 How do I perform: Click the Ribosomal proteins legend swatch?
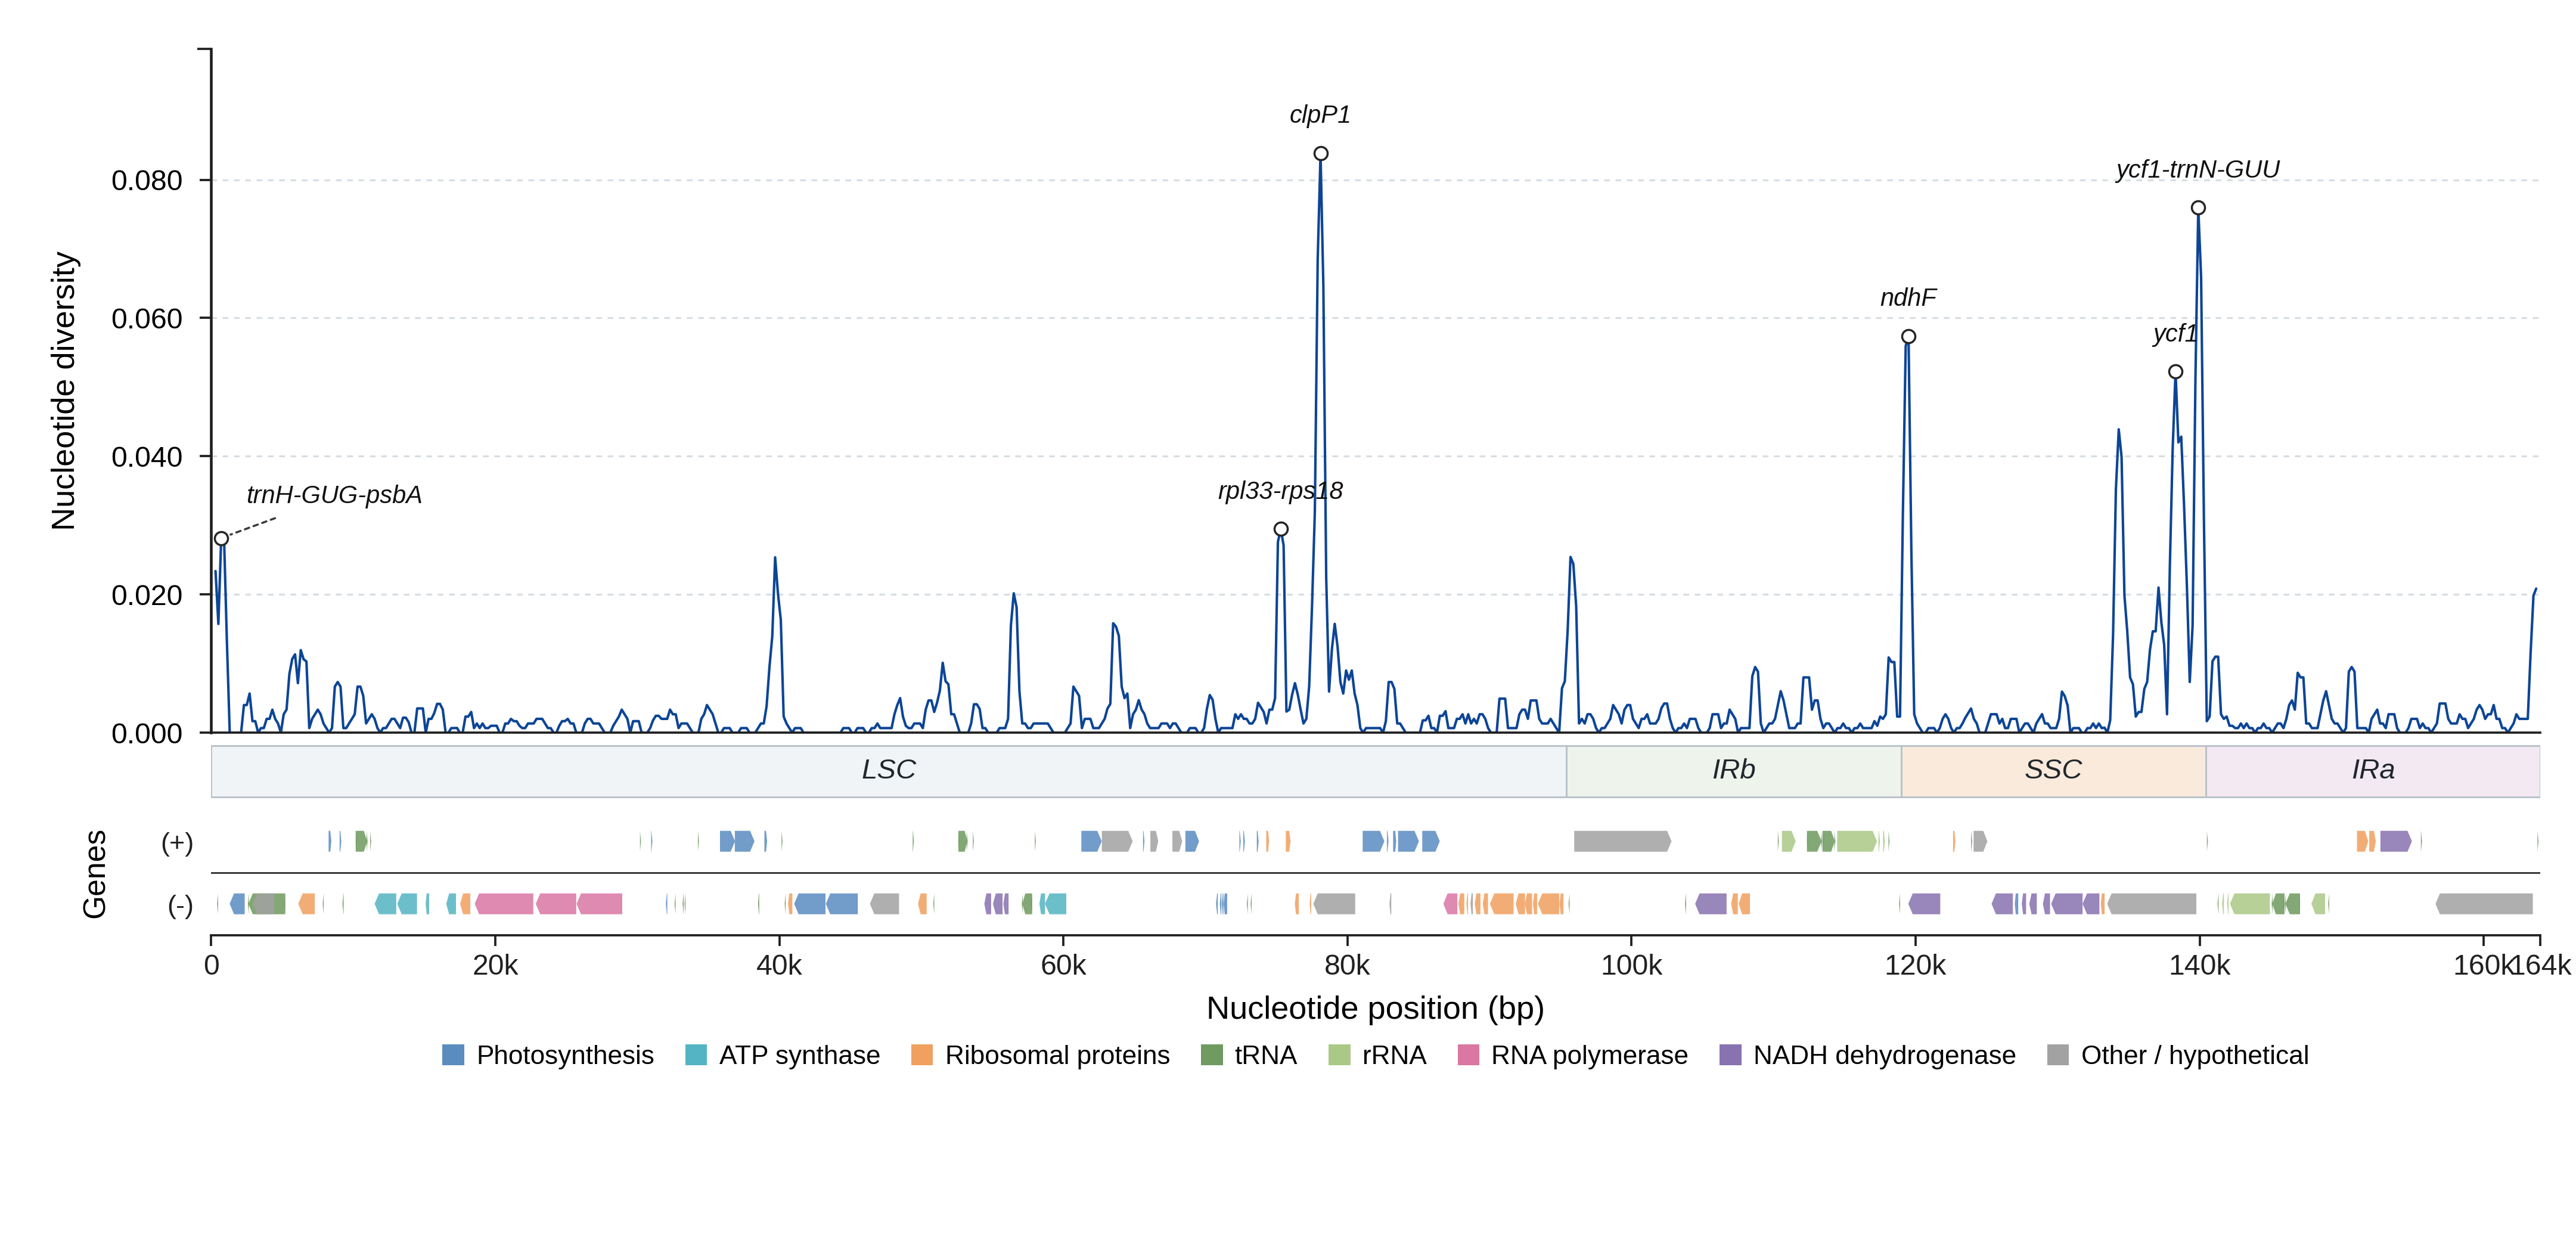click(x=922, y=1055)
